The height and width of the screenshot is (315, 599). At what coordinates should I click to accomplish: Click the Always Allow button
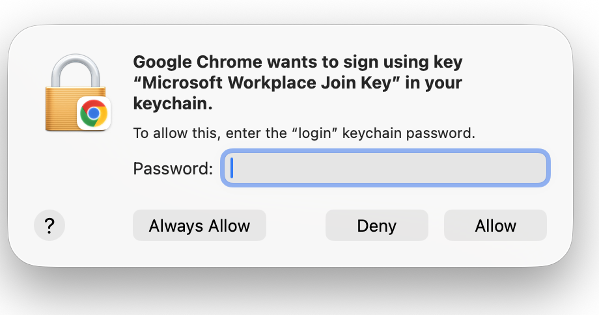point(199,225)
